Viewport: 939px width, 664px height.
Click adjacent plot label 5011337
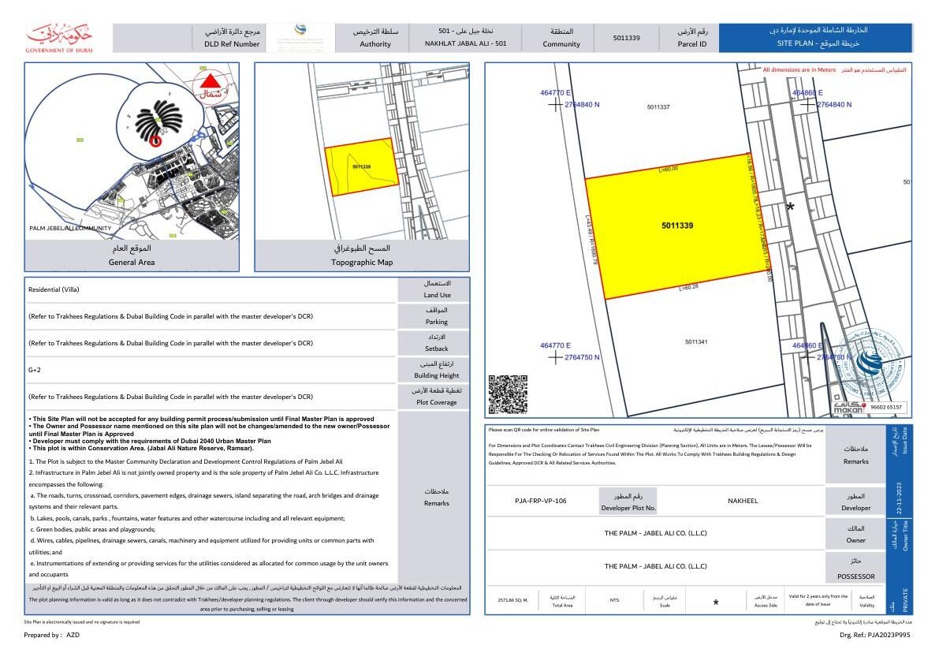658,107
